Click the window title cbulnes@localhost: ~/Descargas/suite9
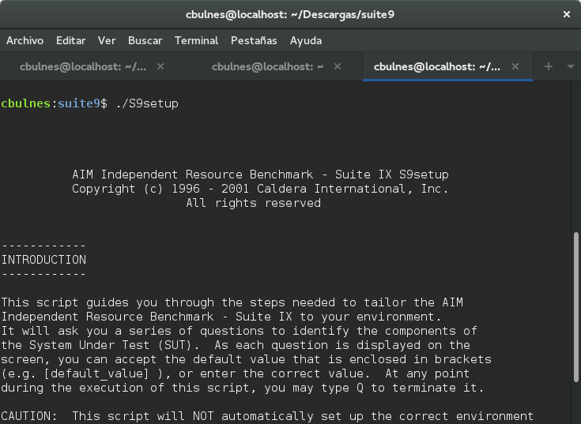The width and height of the screenshot is (581, 424). coord(290,14)
